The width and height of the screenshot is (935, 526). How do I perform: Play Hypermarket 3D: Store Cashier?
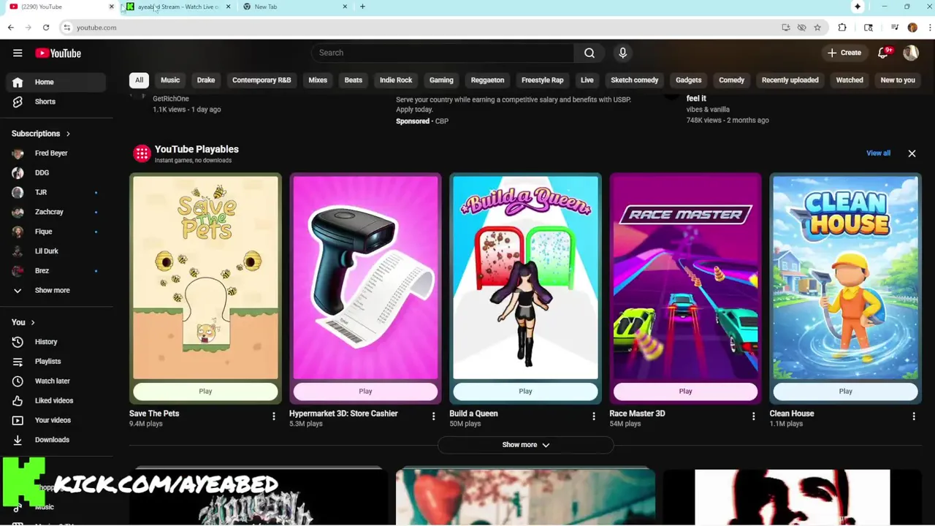(x=365, y=392)
